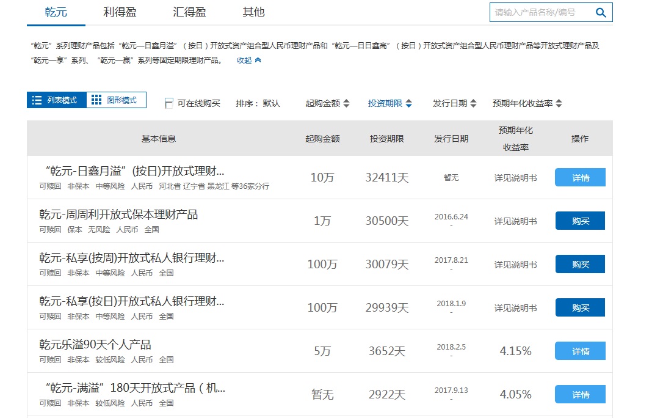Click 详情 for 乾元-满溢180天 product
663x418 pixels.
[x=579, y=394]
